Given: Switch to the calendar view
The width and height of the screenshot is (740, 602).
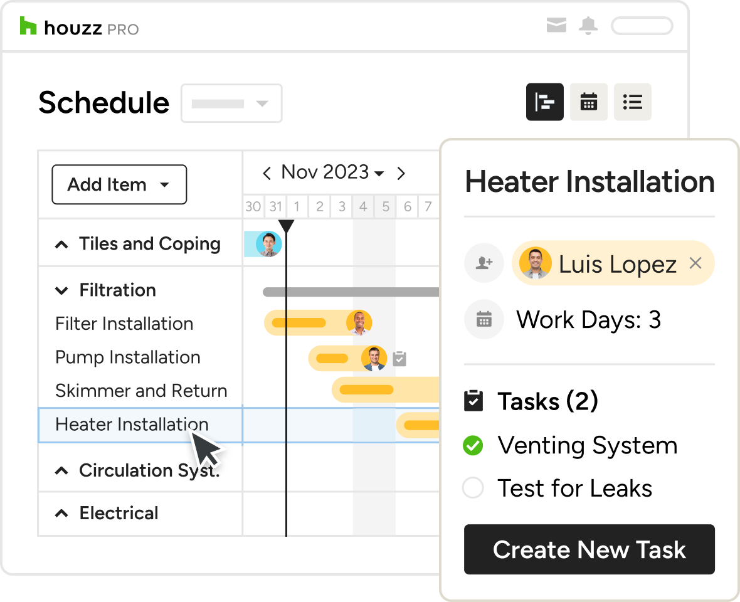Looking at the screenshot, I should 588,102.
